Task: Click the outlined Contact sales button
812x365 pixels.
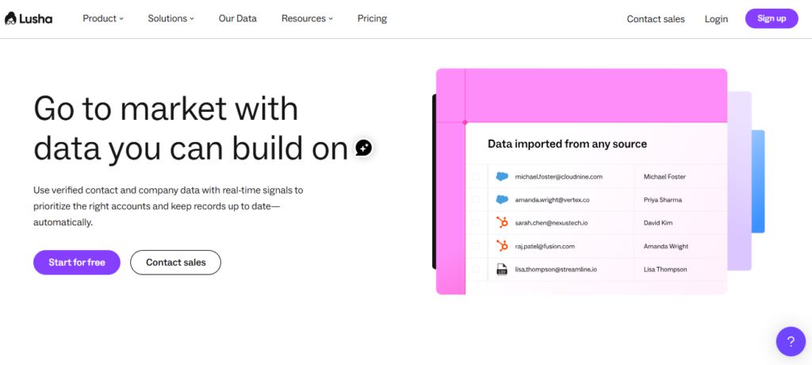Action: pos(175,263)
